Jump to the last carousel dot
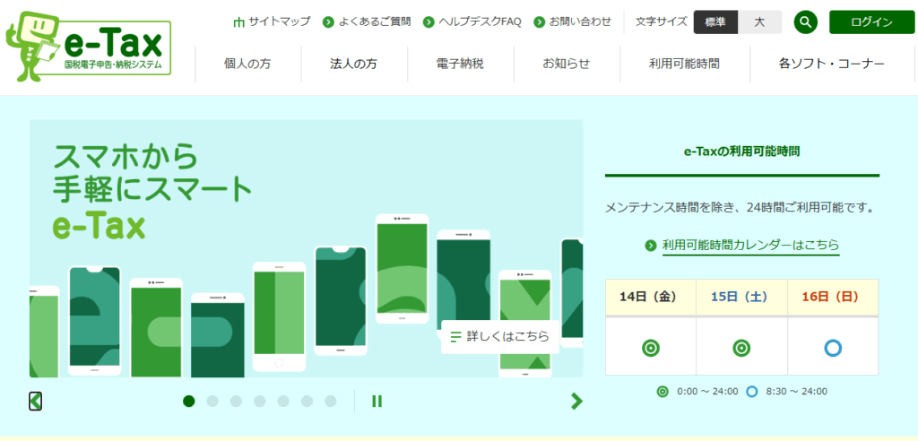Screen dimensions: 918x441 pyautogui.click(x=330, y=402)
